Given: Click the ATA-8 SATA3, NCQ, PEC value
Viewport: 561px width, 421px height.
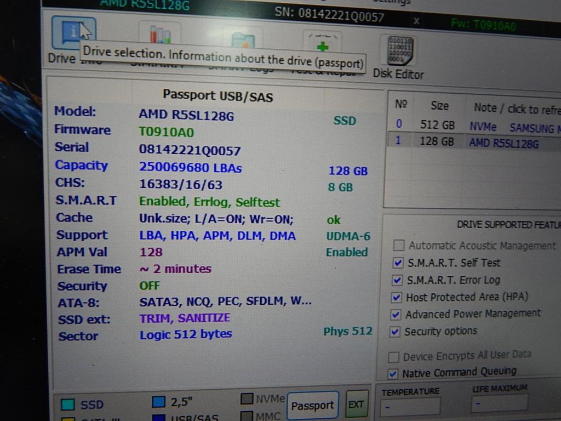Looking at the screenshot, I should pyautogui.click(x=225, y=302).
